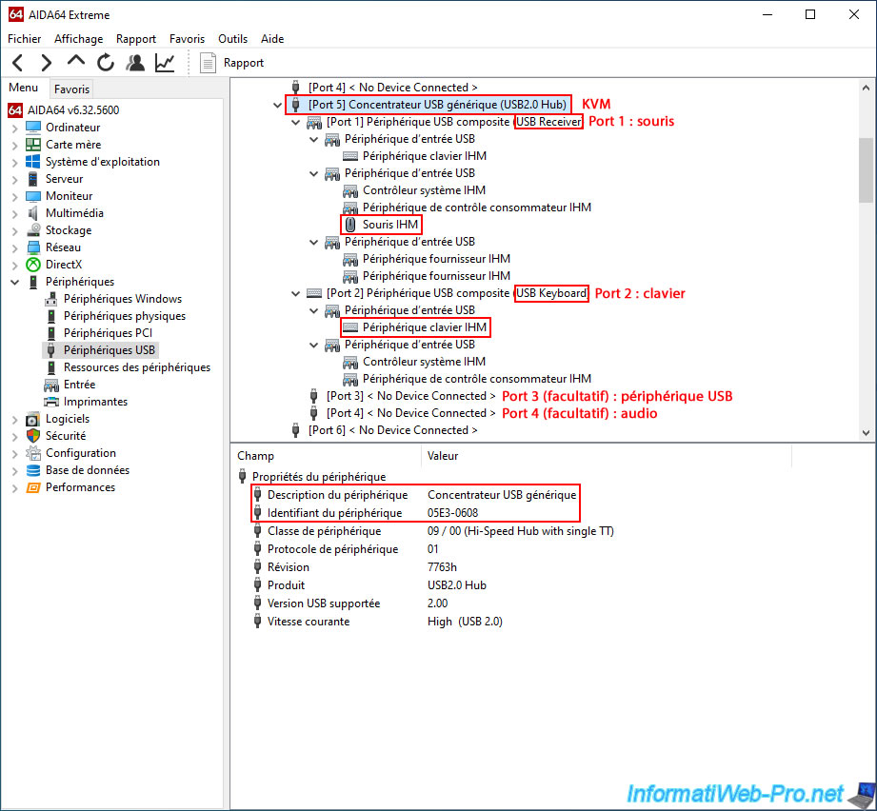Collapse the Port 5 USB hub node
Viewport: 877px width, 811px height.
pos(277,105)
